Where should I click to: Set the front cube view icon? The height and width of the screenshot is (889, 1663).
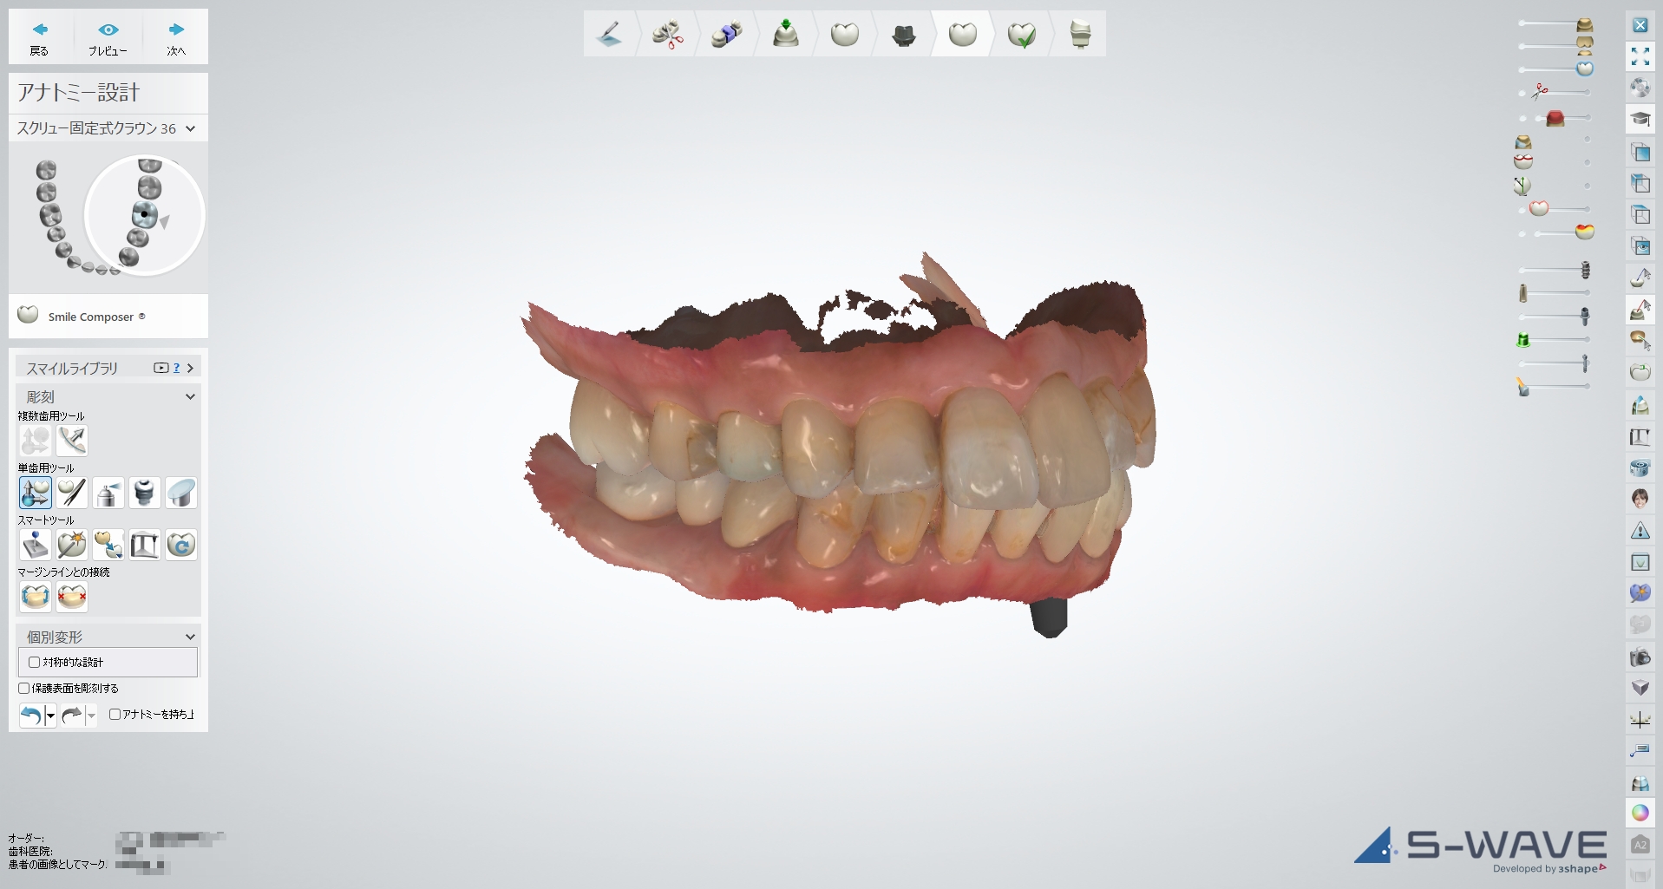[1640, 152]
